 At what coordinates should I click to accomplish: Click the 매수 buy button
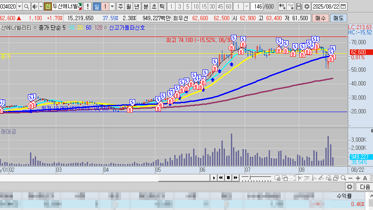[321, 18]
